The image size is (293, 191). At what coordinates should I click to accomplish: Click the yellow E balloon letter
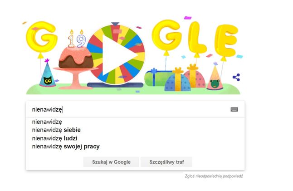[x=225, y=40]
